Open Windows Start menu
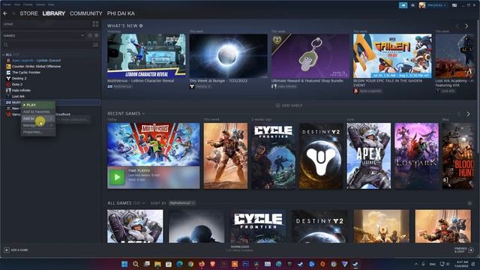Image resolution: width=480 pixels, height=270 pixels. (124, 264)
